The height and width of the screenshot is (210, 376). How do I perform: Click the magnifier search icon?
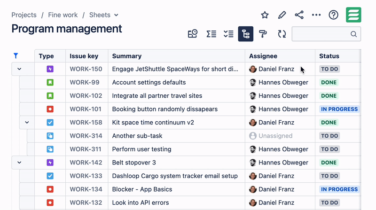tap(354, 34)
